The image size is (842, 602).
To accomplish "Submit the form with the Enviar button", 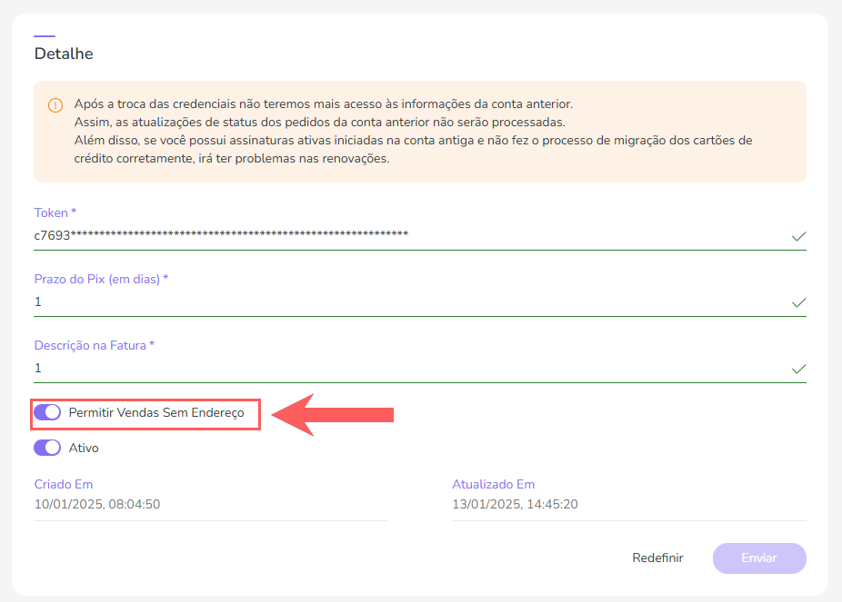I will click(759, 558).
